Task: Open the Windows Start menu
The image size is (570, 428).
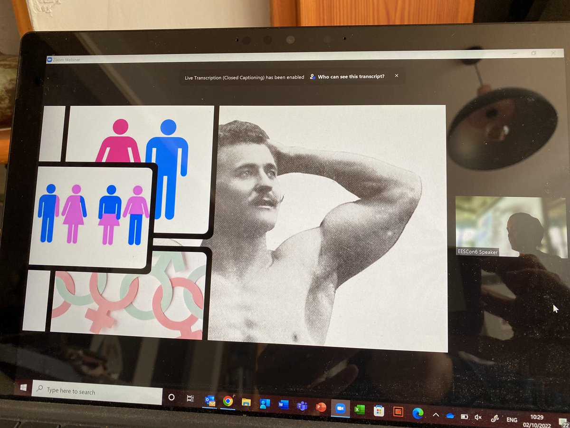Action: [22, 388]
